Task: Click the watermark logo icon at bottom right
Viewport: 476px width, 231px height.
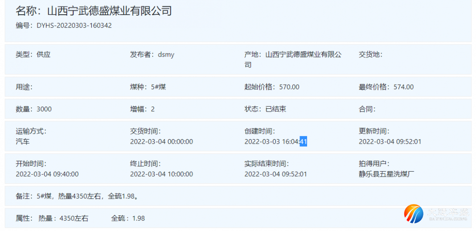Action: click(414, 214)
